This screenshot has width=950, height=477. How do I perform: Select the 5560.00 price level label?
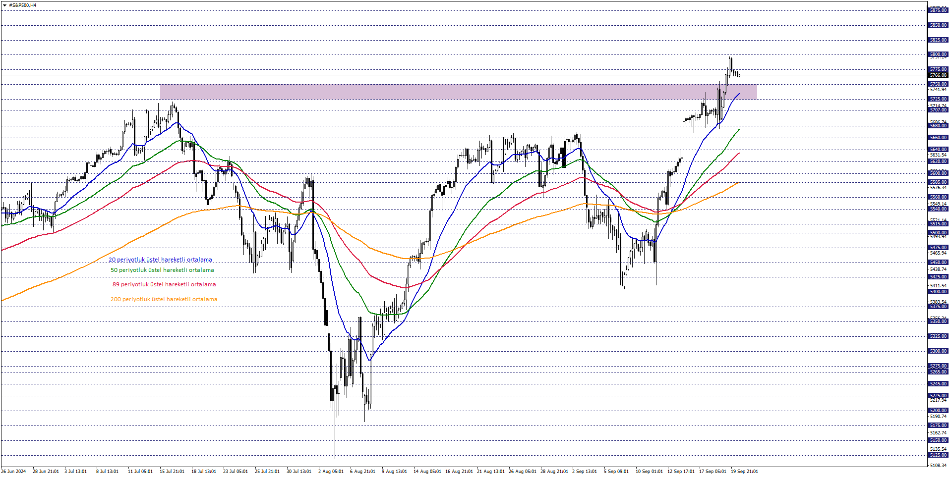coord(938,197)
